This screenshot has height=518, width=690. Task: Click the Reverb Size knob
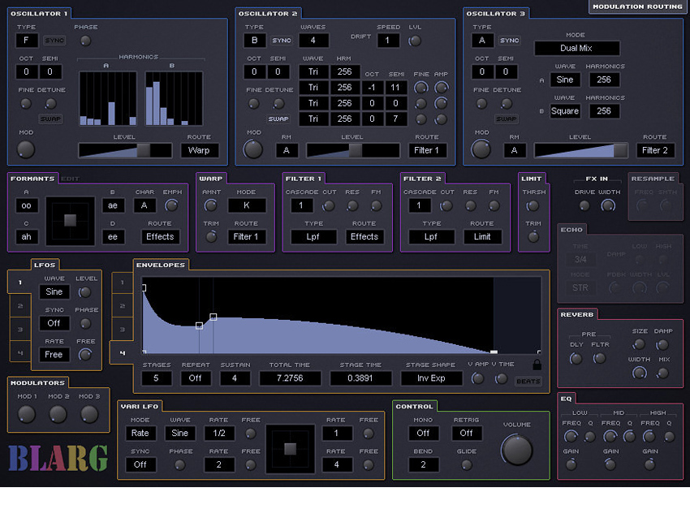coord(639,344)
